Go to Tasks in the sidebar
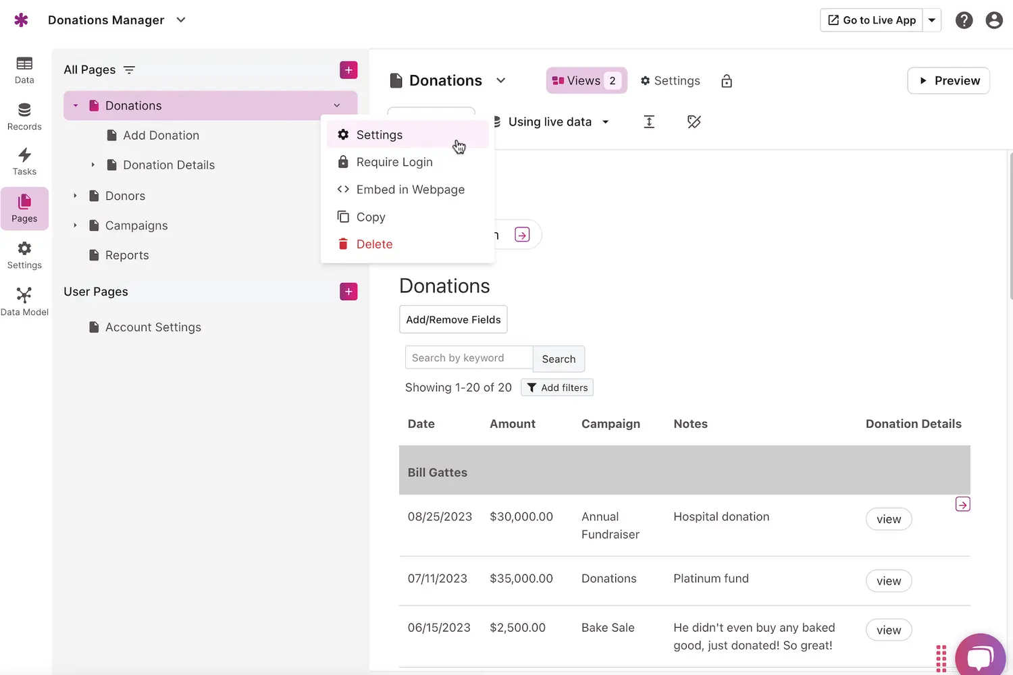The width and height of the screenshot is (1013, 675). coord(24,162)
